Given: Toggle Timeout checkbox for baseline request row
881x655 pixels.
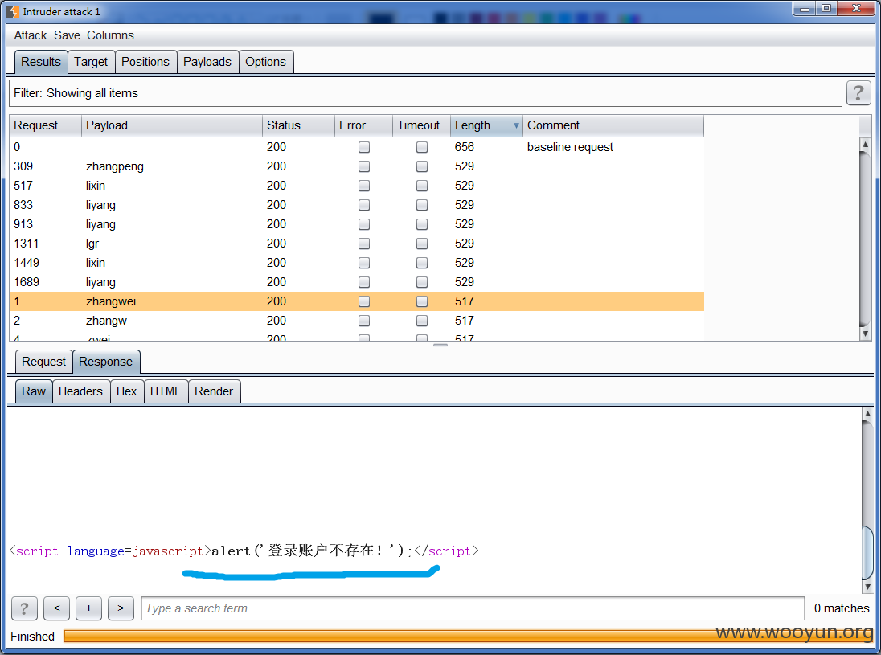Looking at the screenshot, I should coord(422,147).
